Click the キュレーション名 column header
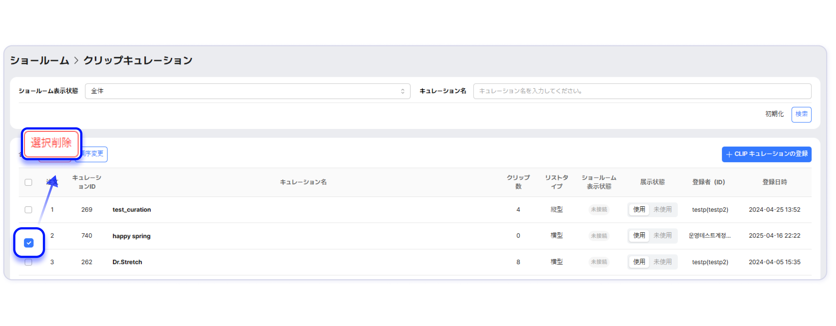Screen dimensions: 836x326 303,182
